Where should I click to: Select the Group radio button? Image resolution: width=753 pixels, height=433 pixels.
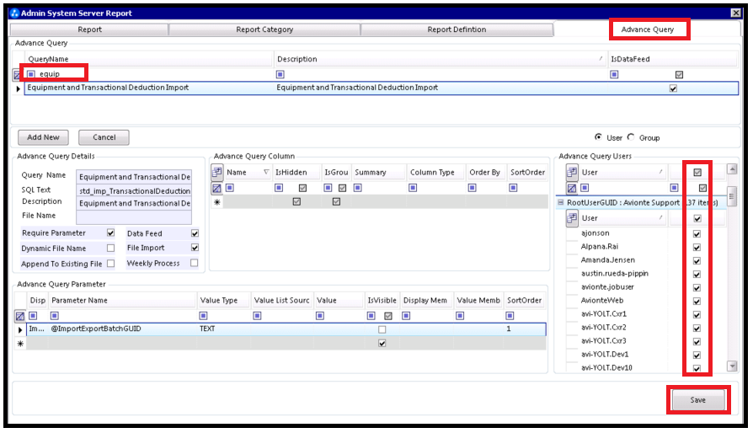631,137
